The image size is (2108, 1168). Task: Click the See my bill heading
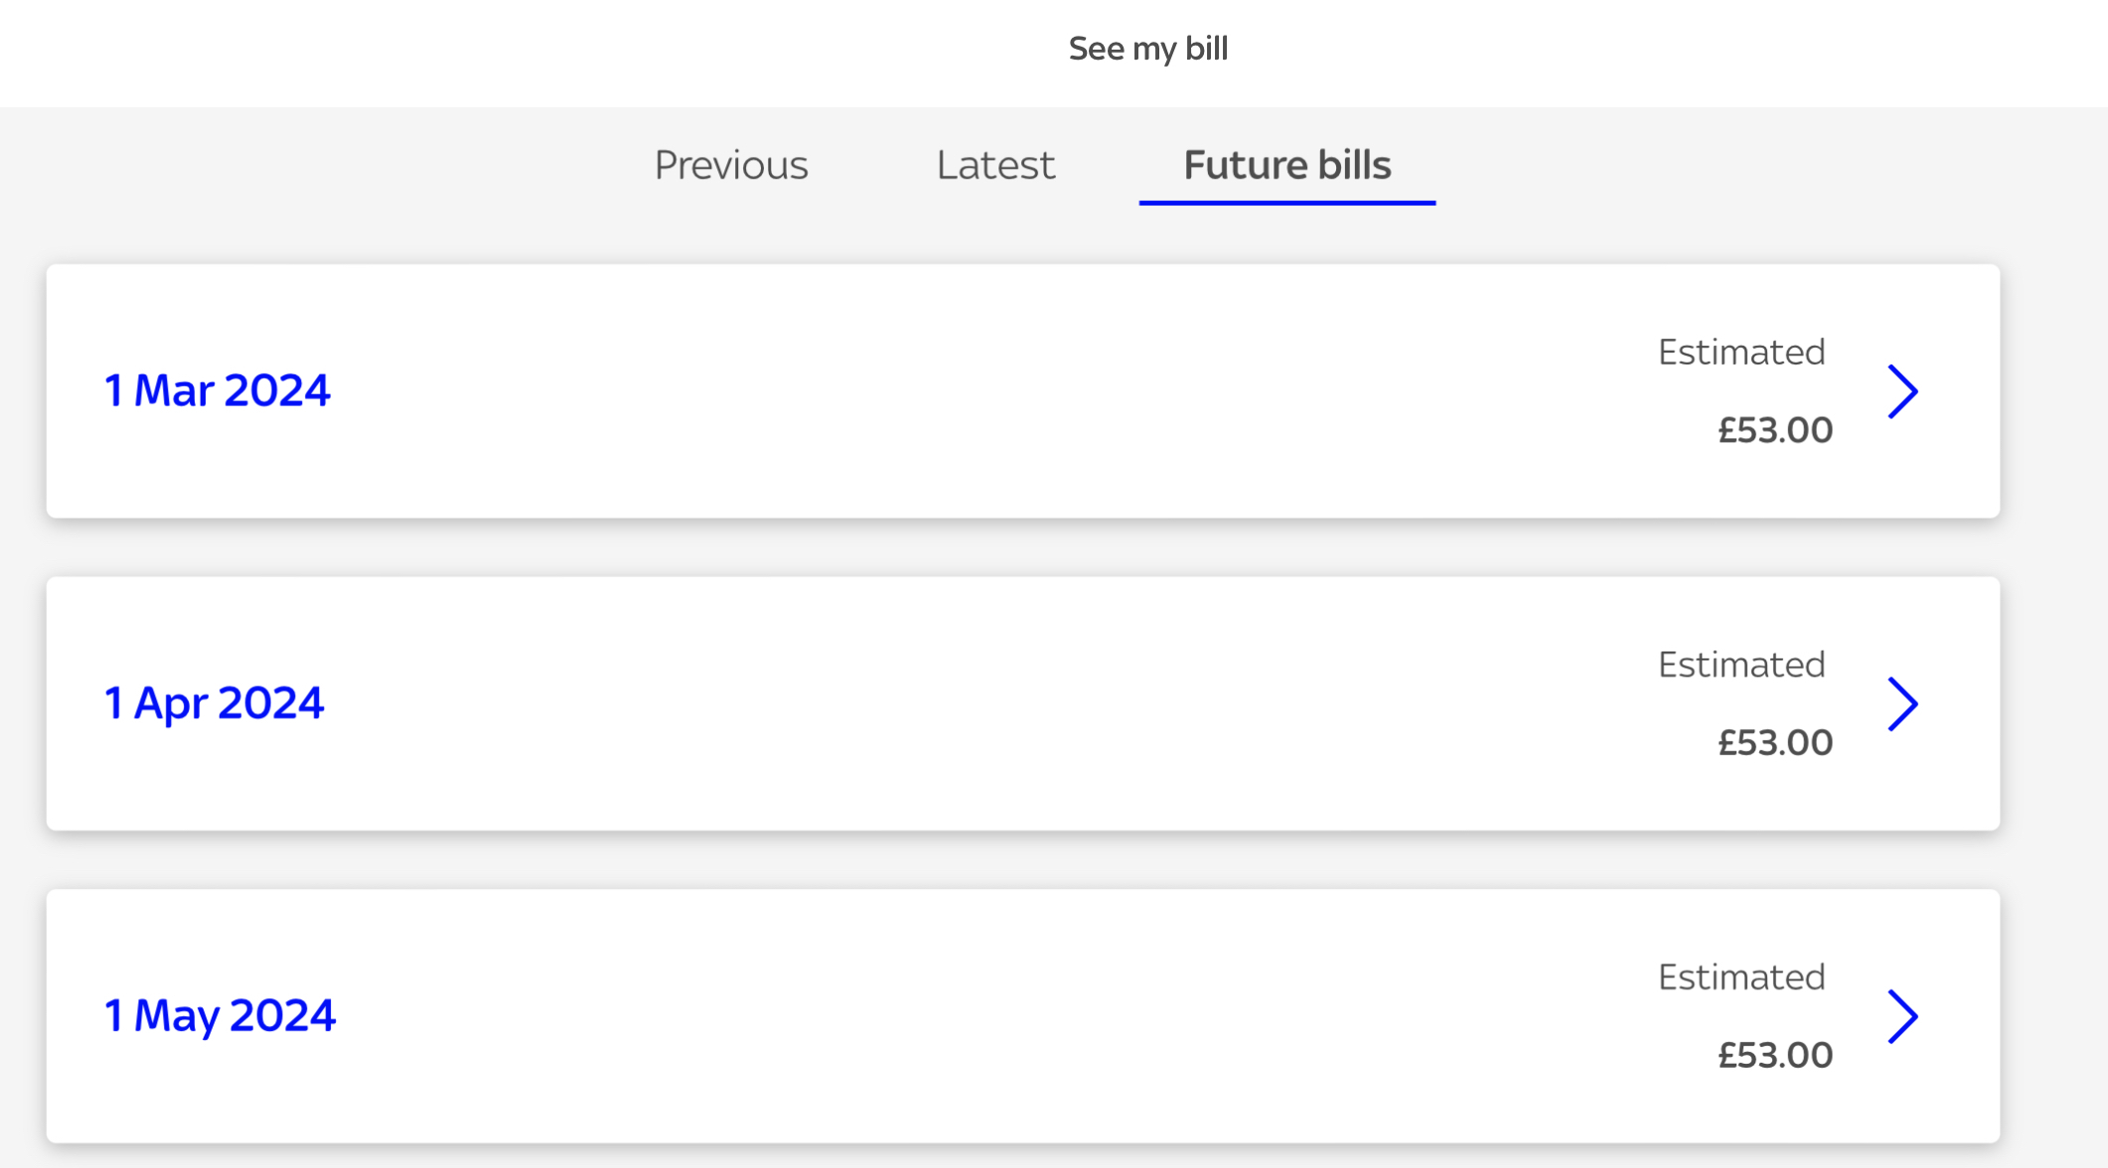[x=1148, y=49]
